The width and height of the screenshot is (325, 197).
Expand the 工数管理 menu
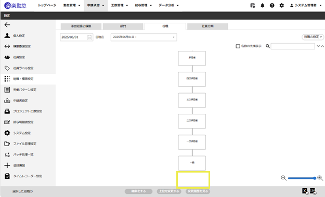(x=120, y=5)
